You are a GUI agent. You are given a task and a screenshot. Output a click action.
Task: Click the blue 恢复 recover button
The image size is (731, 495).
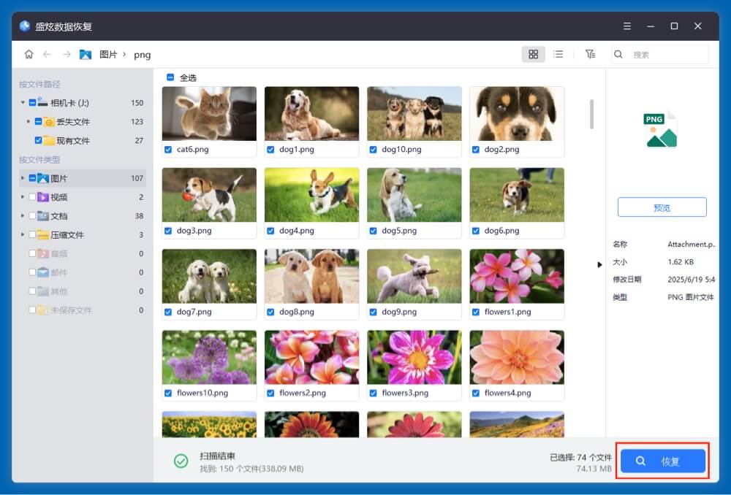tap(662, 461)
